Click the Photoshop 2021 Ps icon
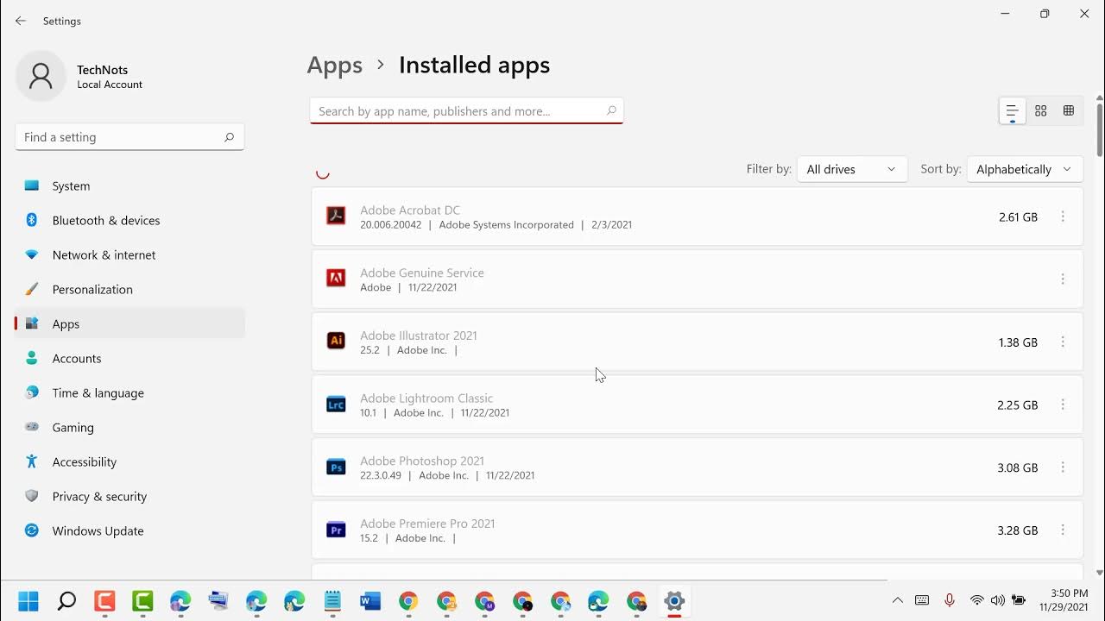Image resolution: width=1105 pixels, height=621 pixels. [336, 467]
